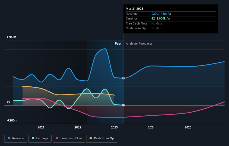Click the €700m axis label
Screen dimensions: 229x146
click(11, 37)
